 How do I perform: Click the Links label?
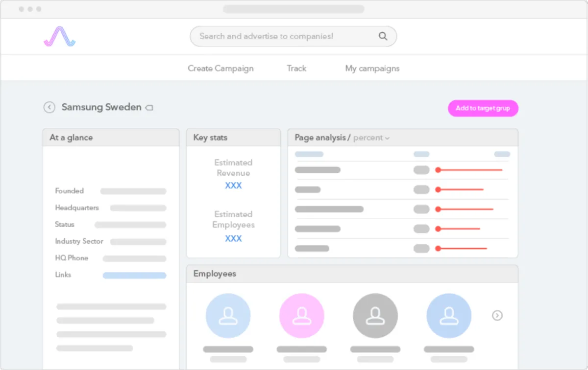[x=63, y=275]
